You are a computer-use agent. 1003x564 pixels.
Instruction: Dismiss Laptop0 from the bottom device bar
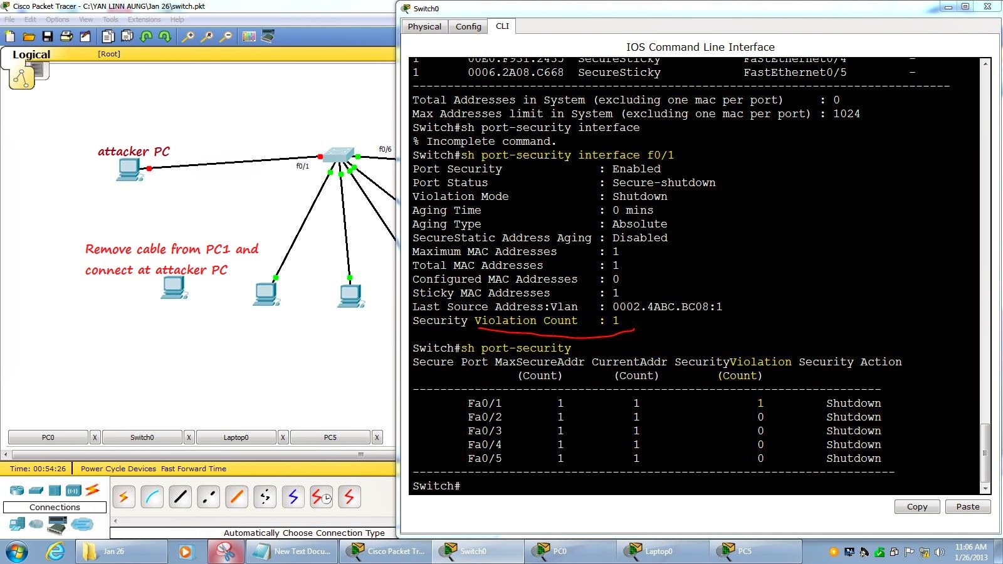[283, 437]
